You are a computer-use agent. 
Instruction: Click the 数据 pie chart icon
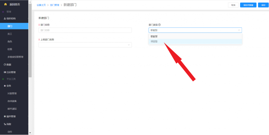click(x=5, y=64)
